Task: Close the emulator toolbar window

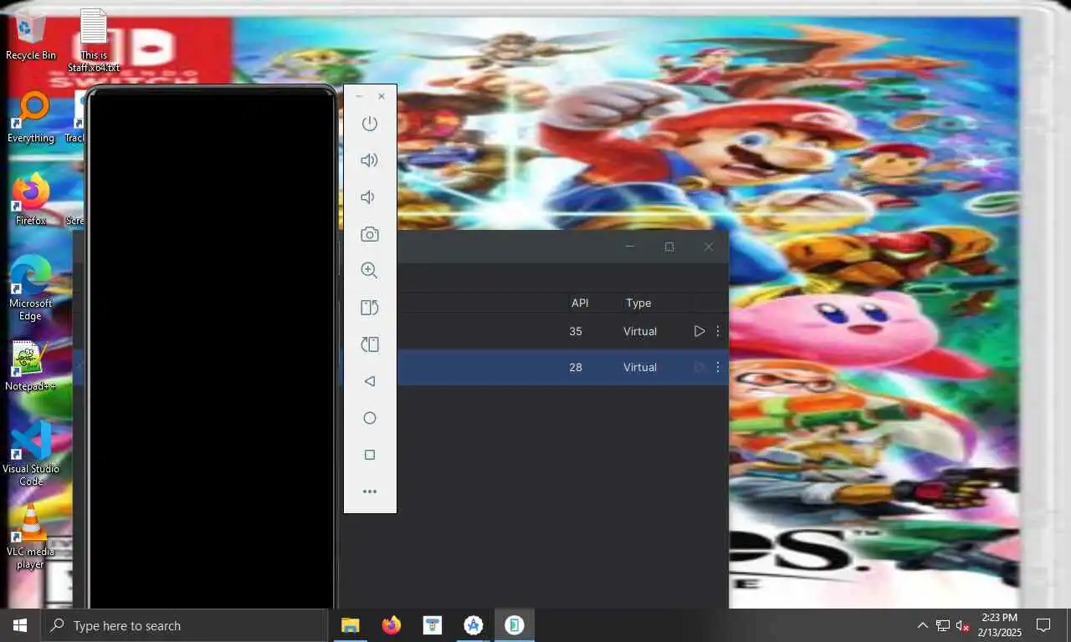Action: point(382,96)
